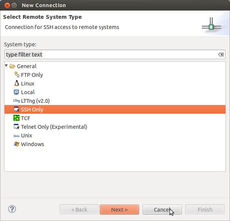Click the LTTng icon in list
The height and width of the screenshot is (221, 230).
17,101
